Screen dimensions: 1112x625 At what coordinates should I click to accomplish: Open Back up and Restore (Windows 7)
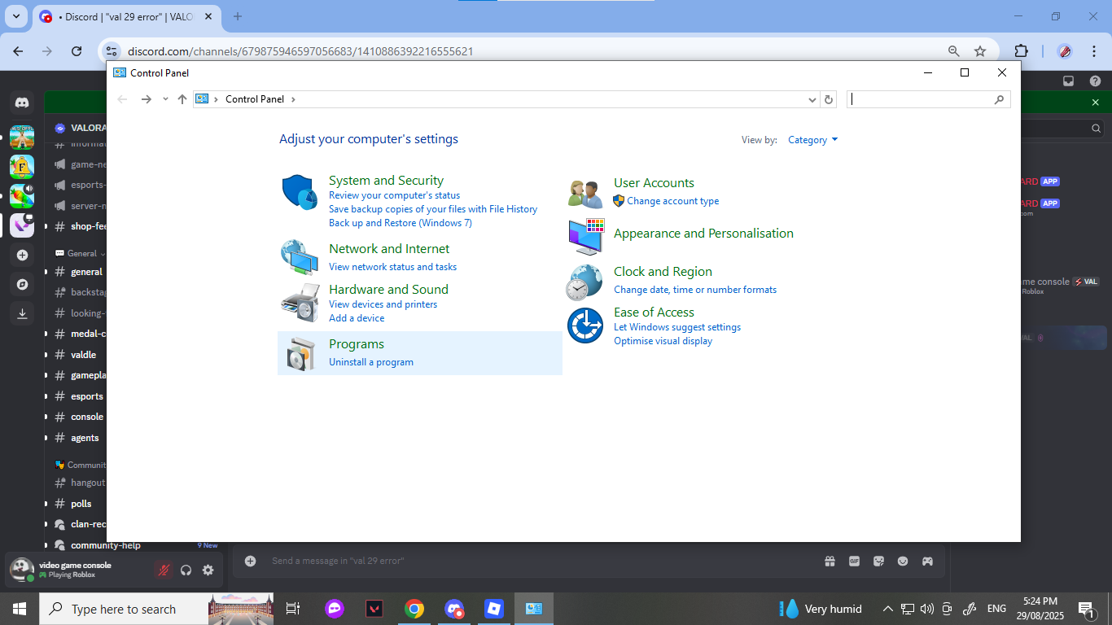(401, 223)
